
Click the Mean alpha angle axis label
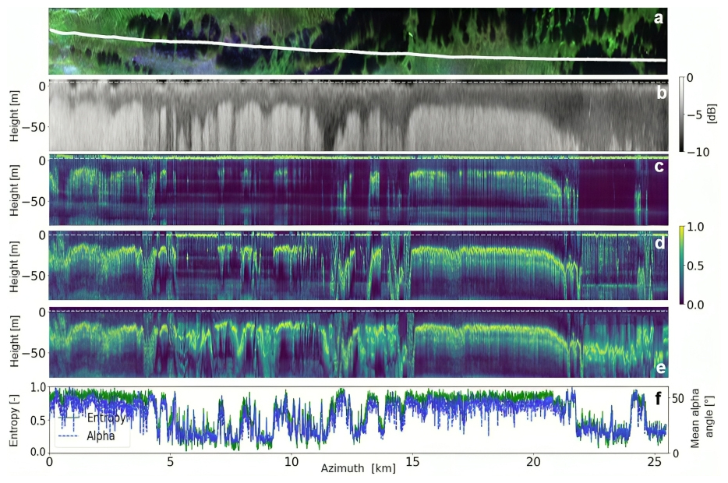tap(709, 419)
